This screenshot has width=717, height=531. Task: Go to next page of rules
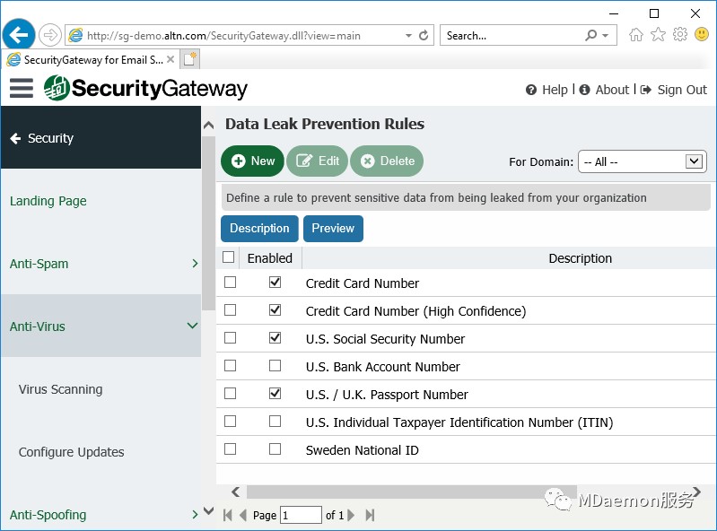351,516
